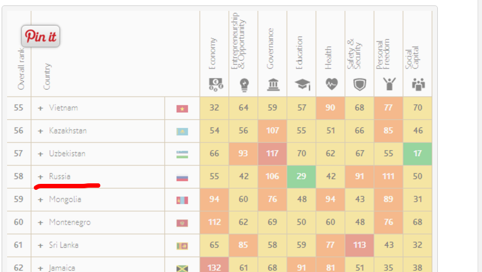Screen dimensions: 482x272
Task: Click the Personal Freedom person icon
Action: point(389,84)
